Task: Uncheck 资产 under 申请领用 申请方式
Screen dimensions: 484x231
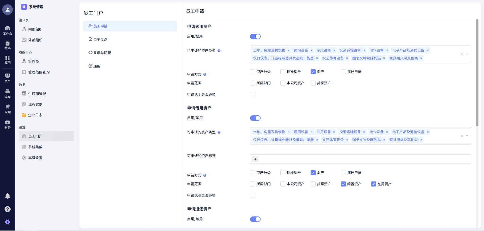Action: click(313, 72)
